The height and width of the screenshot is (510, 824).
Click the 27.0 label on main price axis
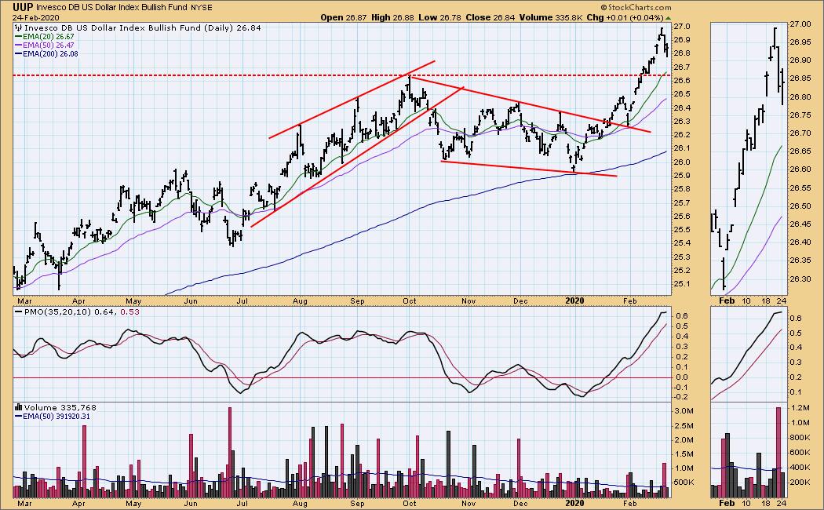click(x=682, y=26)
